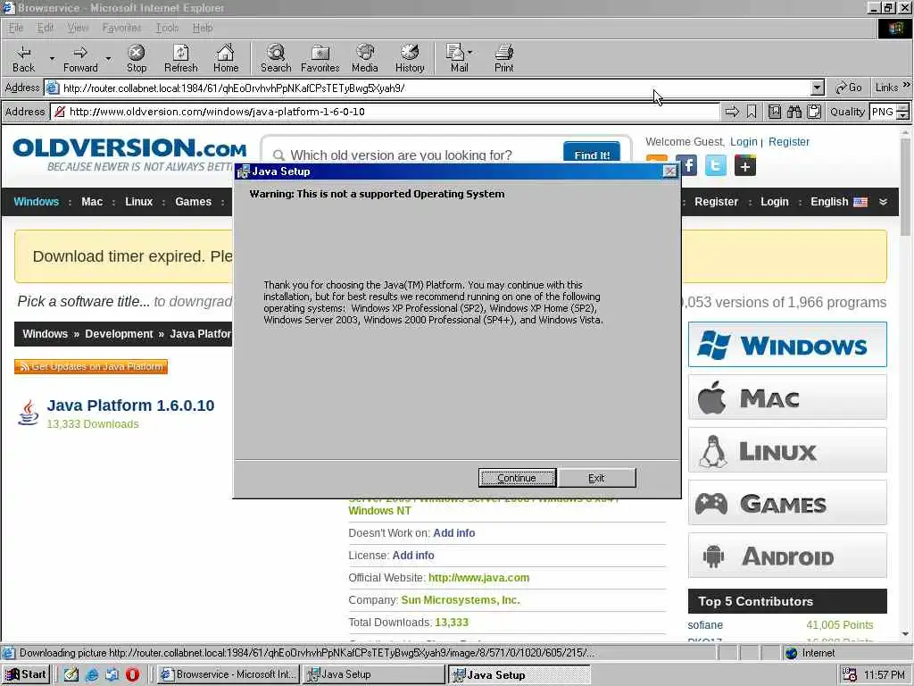Click the Browservice go arrow icon
The width and height of the screenshot is (914, 686).
pyautogui.click(x=732, y=112)
